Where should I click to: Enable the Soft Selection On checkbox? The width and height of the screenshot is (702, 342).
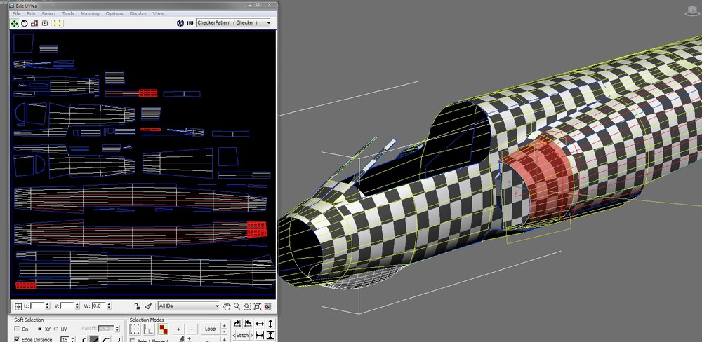click(x=18, y=329)
